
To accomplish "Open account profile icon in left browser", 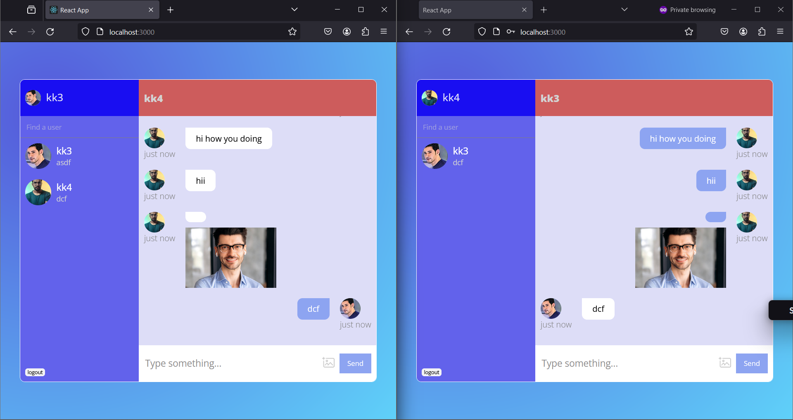I will (x=347, y=32).
